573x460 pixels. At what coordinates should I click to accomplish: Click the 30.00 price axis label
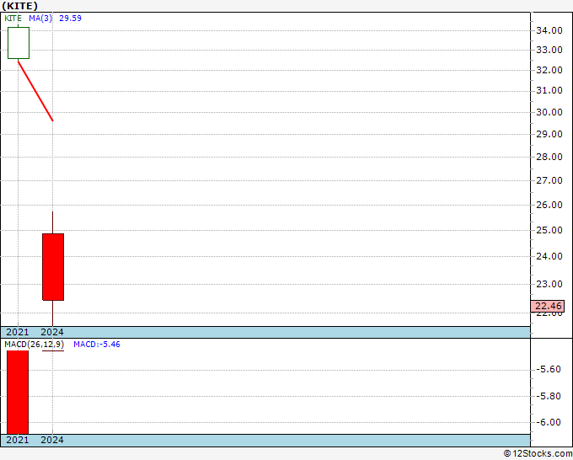(x=549, y=112)
